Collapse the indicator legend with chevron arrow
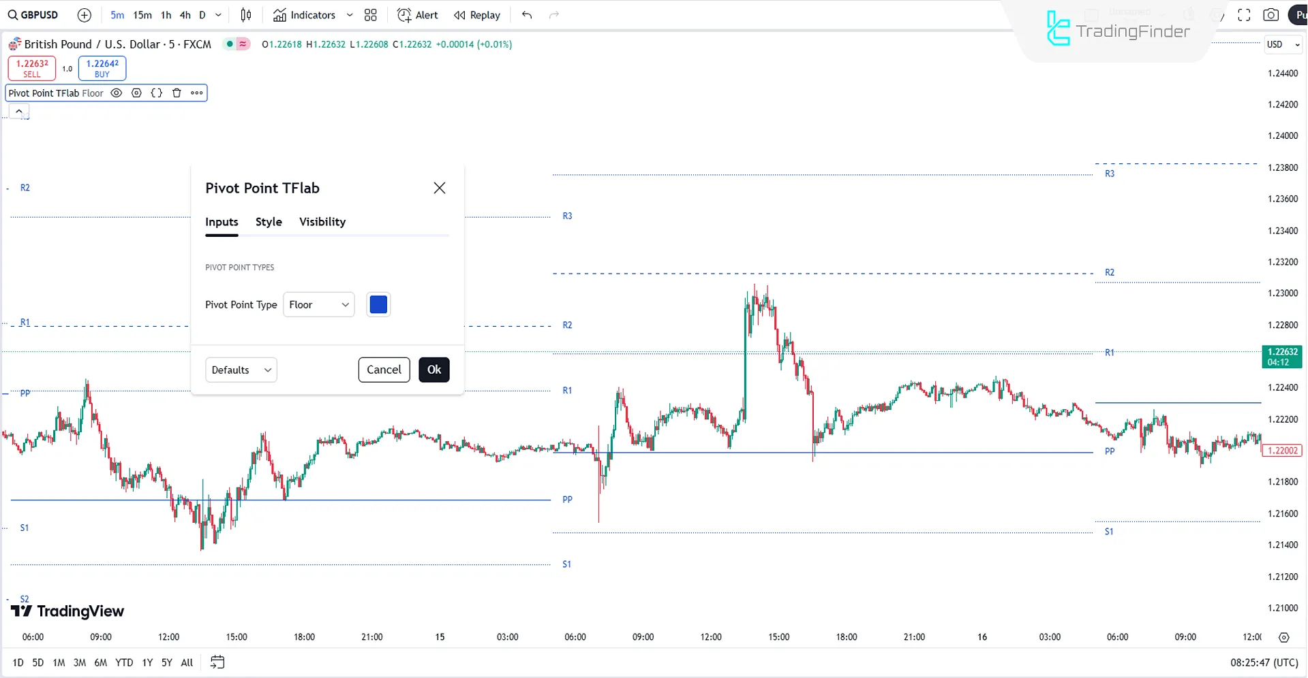 pos(18,110)
